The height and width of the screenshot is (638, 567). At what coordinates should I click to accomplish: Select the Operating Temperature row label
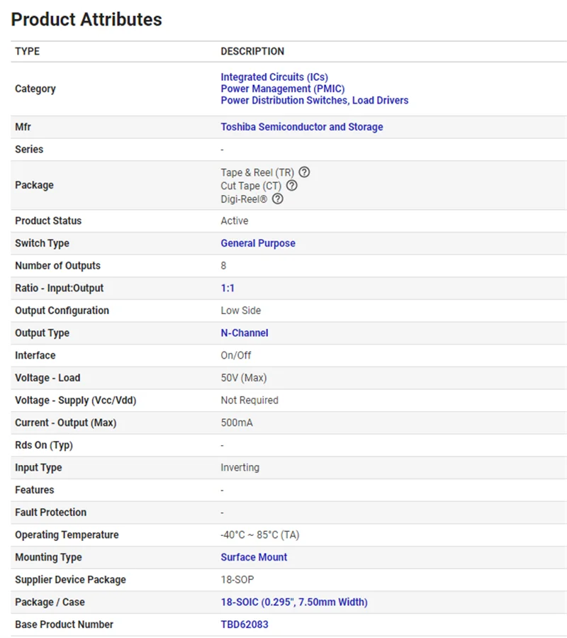tap(67, 535)
